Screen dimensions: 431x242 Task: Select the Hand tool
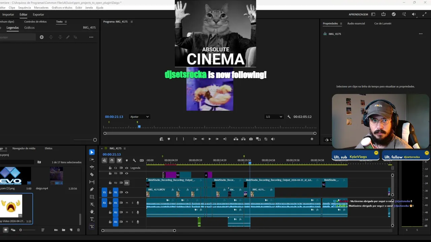tap(92, 212)
